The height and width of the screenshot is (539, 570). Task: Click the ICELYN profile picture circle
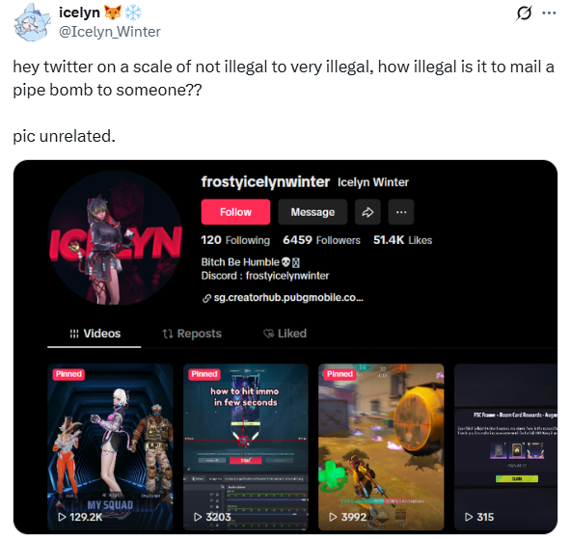point(115,238)
